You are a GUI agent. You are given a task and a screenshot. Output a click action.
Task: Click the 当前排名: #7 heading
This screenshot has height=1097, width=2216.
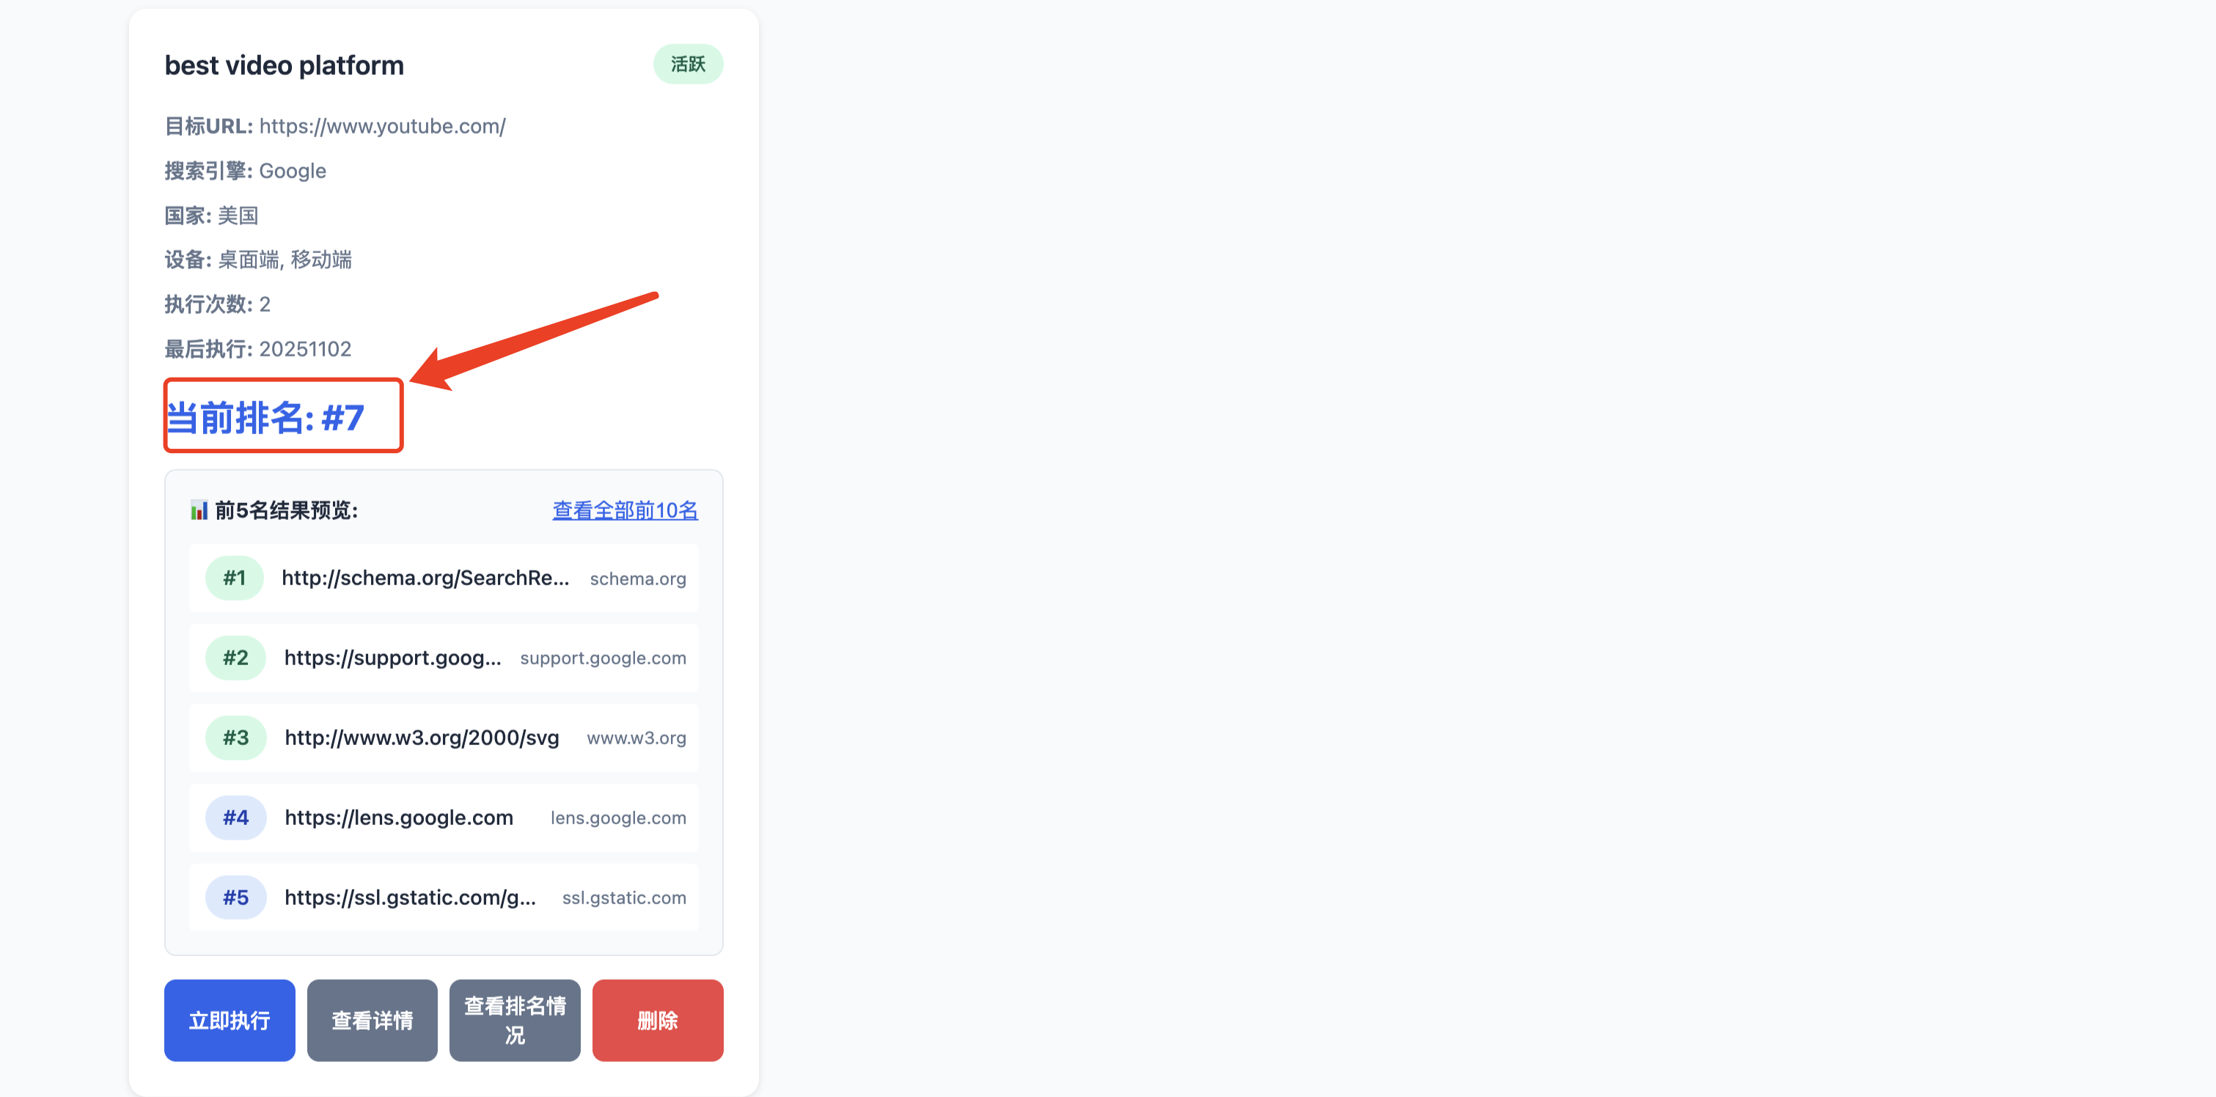pos(265,418)
